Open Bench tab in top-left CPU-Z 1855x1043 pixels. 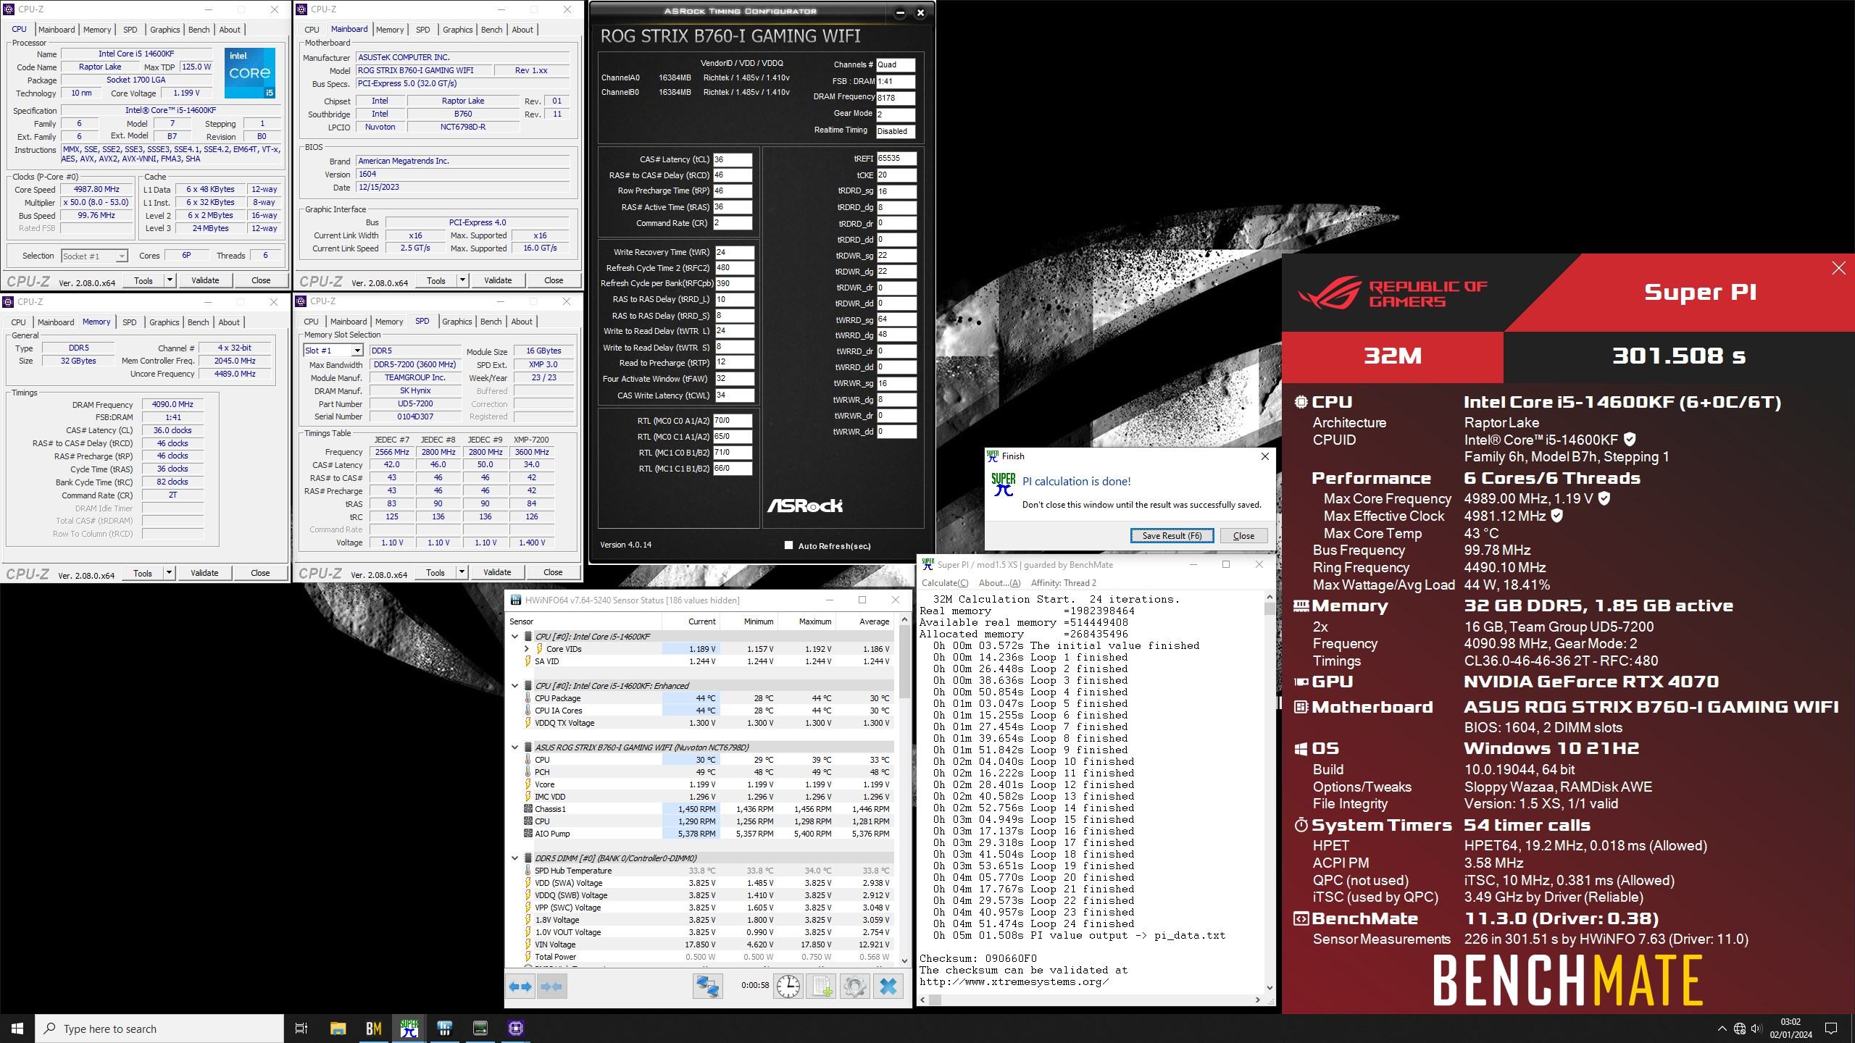(x=199, y=30)
